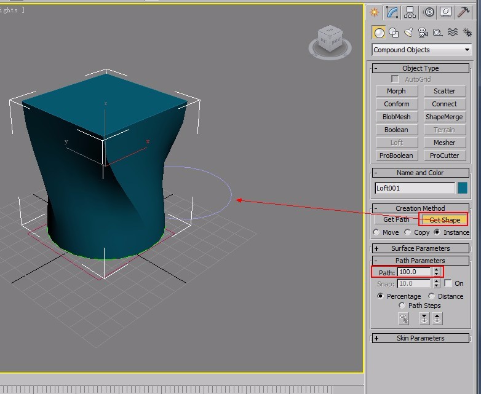Collapse the Path Parameters rollout
Image resolution: width=481 pixels, height=394 pixels.
[421, 261]
